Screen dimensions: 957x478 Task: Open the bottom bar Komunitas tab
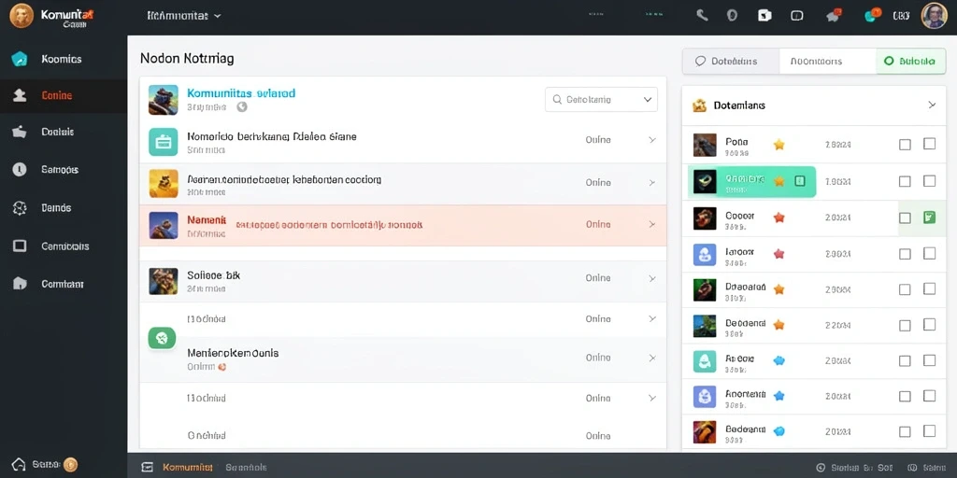(187, 467)
